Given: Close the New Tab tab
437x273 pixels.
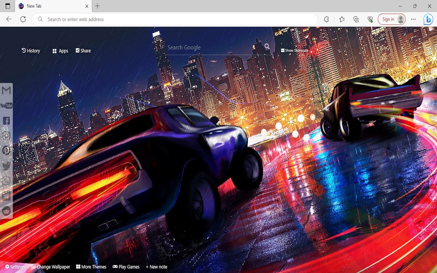Looking at the screenshot, I should click(x=87, y=6).
